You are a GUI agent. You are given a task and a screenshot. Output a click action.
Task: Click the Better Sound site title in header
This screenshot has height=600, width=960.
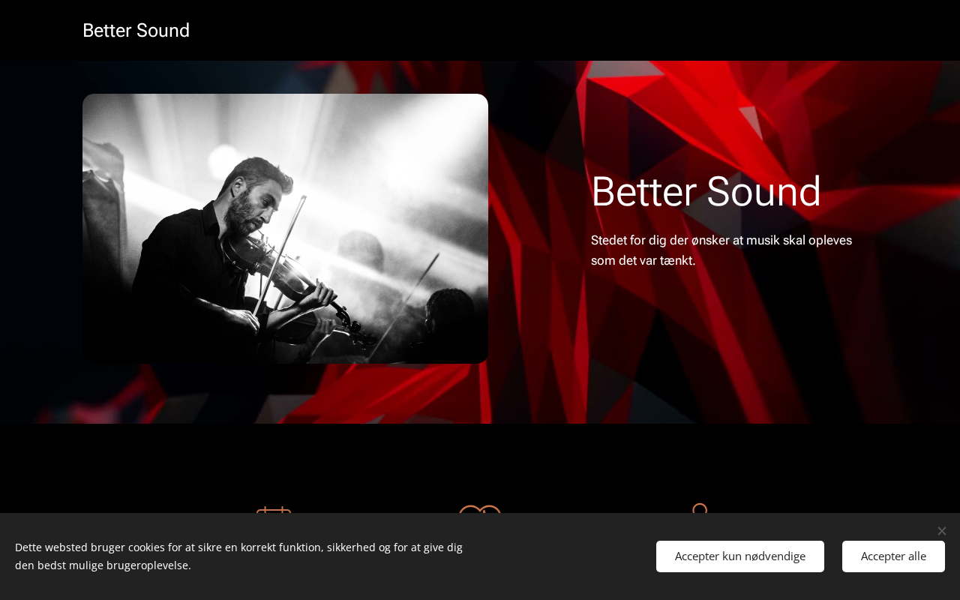(x=136, y=31)
